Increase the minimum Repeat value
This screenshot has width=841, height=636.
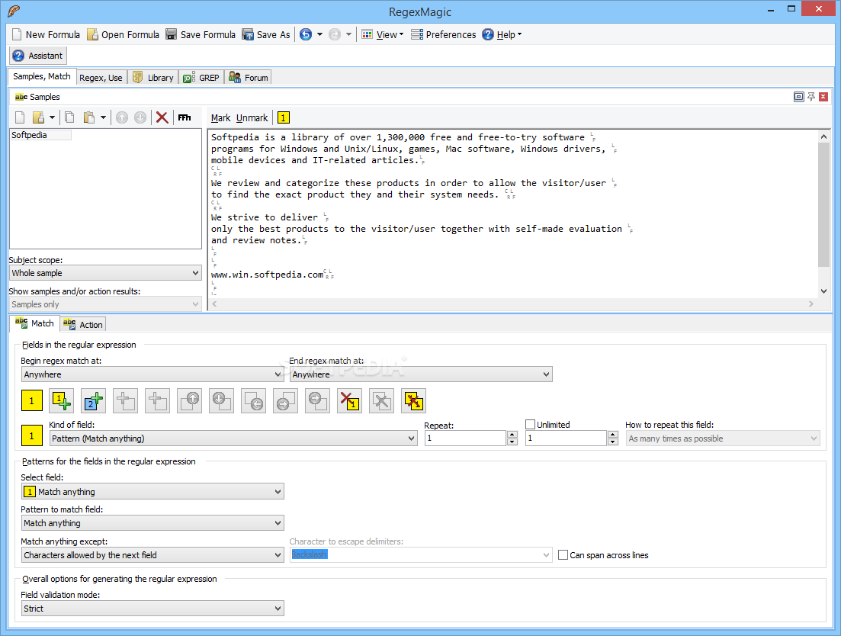(x=512, y=435)
